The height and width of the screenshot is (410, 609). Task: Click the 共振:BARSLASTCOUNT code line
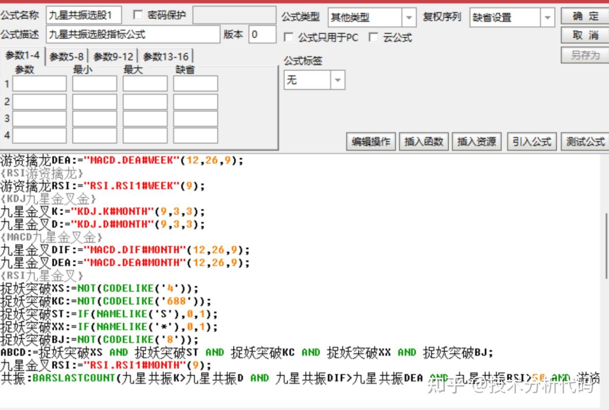tap(300, 378)
